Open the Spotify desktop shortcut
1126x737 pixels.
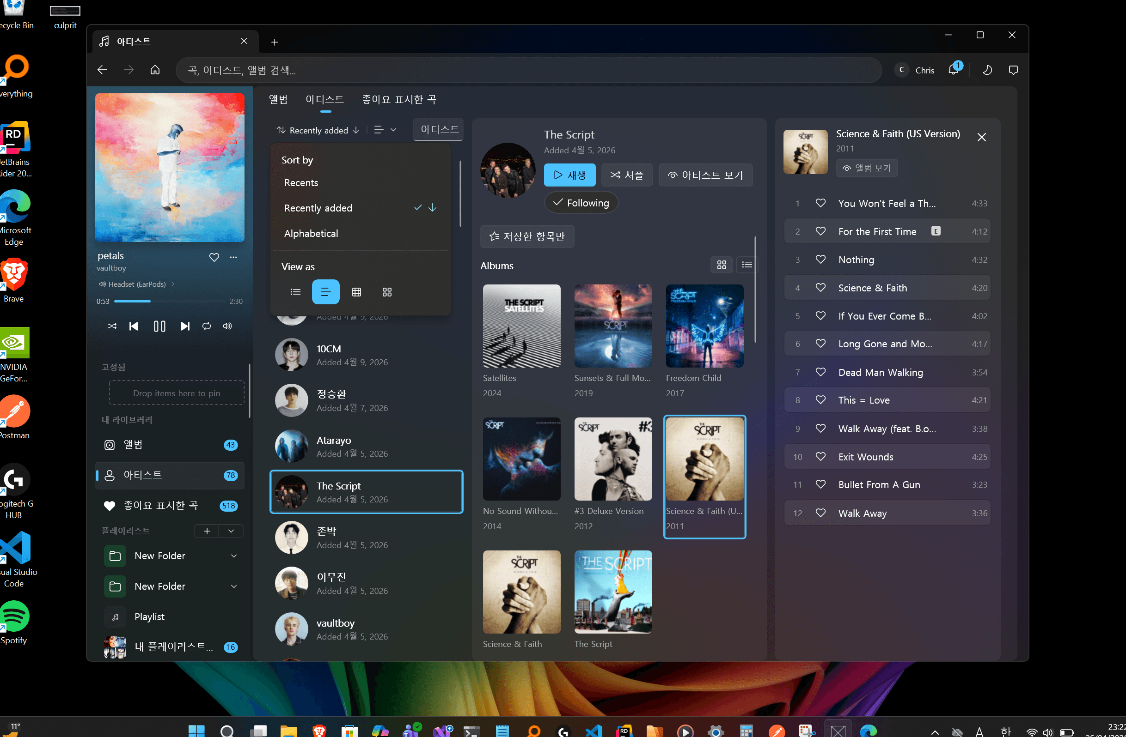[x=14, y=623]
